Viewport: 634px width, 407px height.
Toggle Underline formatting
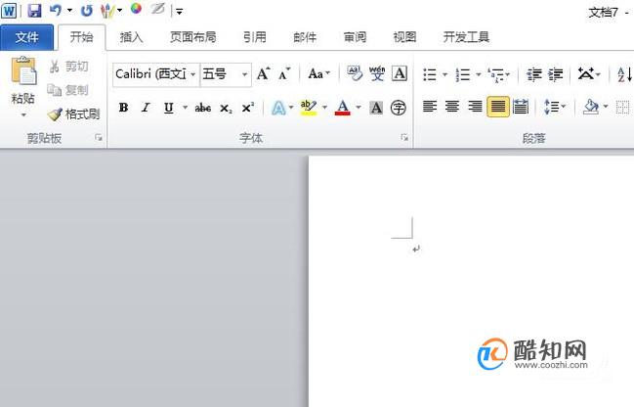(169, 108)
